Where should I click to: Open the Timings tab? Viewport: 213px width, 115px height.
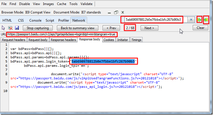coord(136,40)
